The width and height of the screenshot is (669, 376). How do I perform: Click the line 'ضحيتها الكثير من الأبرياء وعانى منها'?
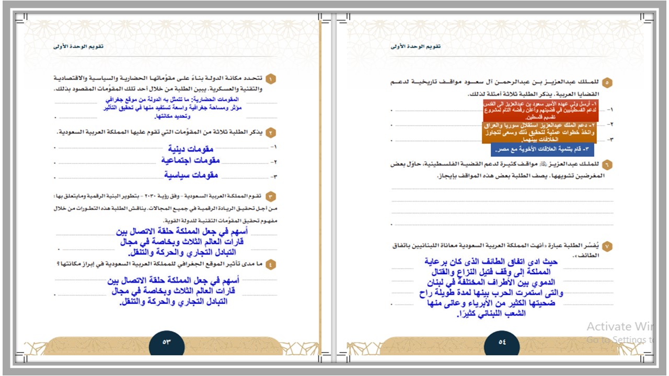pos(492,303)
